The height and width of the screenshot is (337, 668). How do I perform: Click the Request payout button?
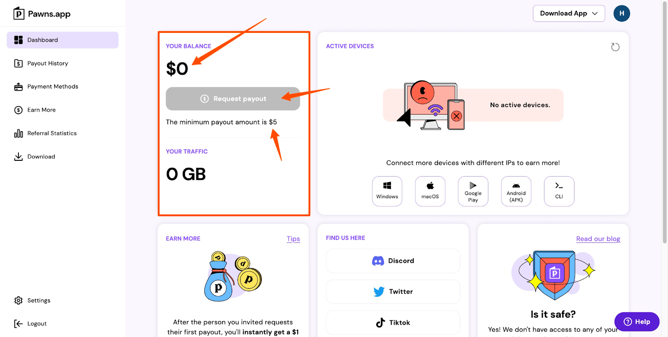[233, 99]
